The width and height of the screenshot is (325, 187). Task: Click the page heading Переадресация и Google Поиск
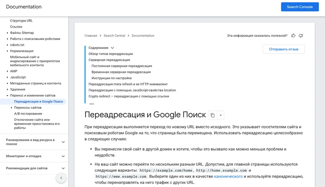145,115
